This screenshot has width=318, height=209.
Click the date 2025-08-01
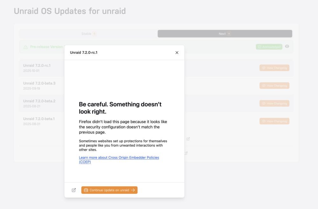tap(31, 124)
